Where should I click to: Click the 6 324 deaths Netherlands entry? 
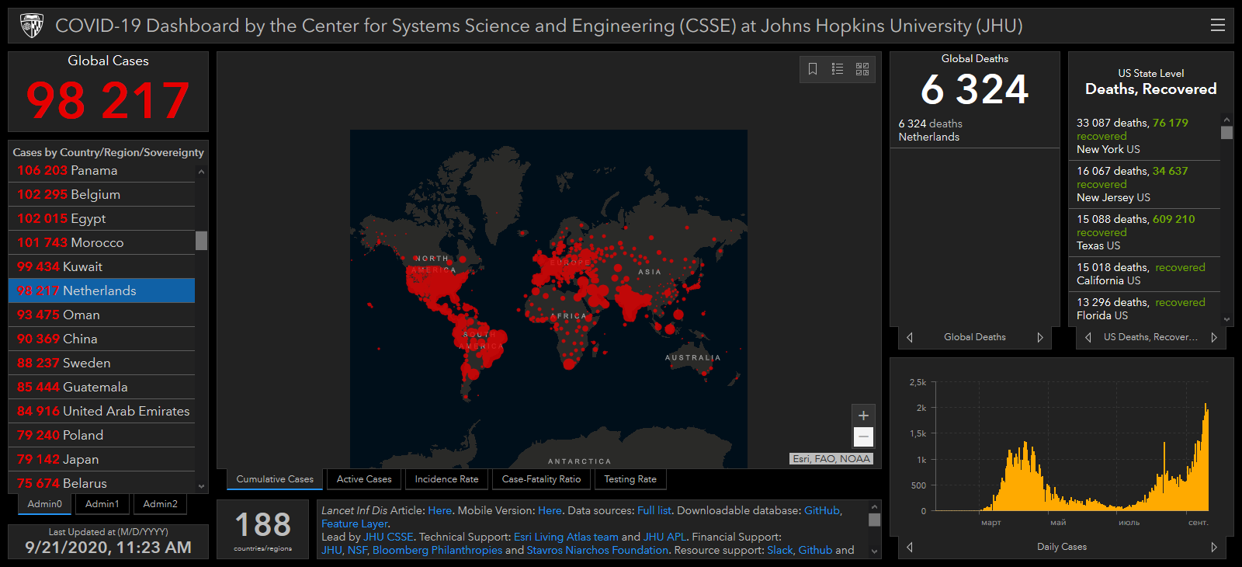[x=974, y=130]
